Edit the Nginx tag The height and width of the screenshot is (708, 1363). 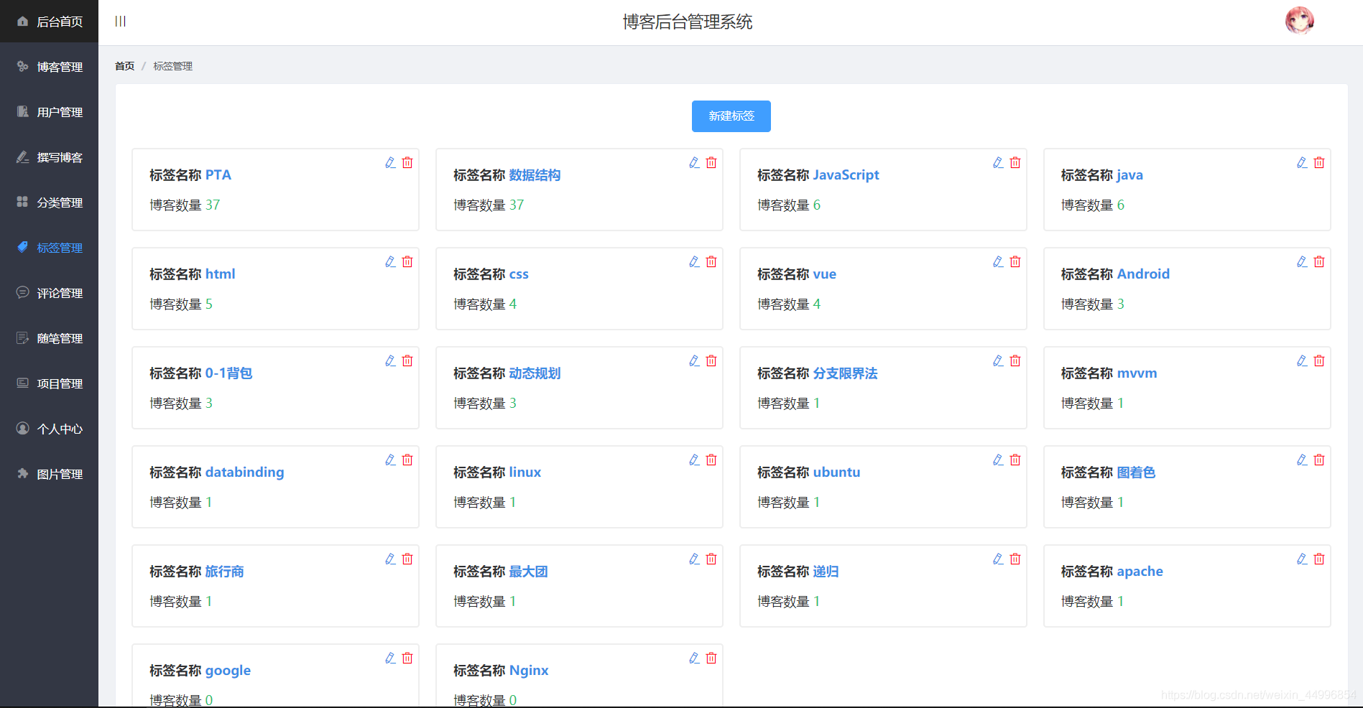[694, 658]
